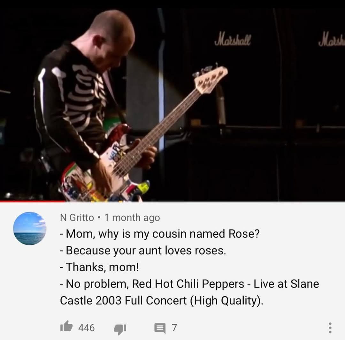Open the "1 month ago" comment timestamp

click(132, 218)
